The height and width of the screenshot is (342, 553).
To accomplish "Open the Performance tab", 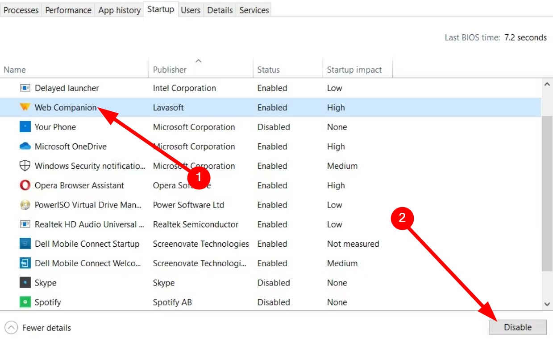I will (x=68, y=10).
